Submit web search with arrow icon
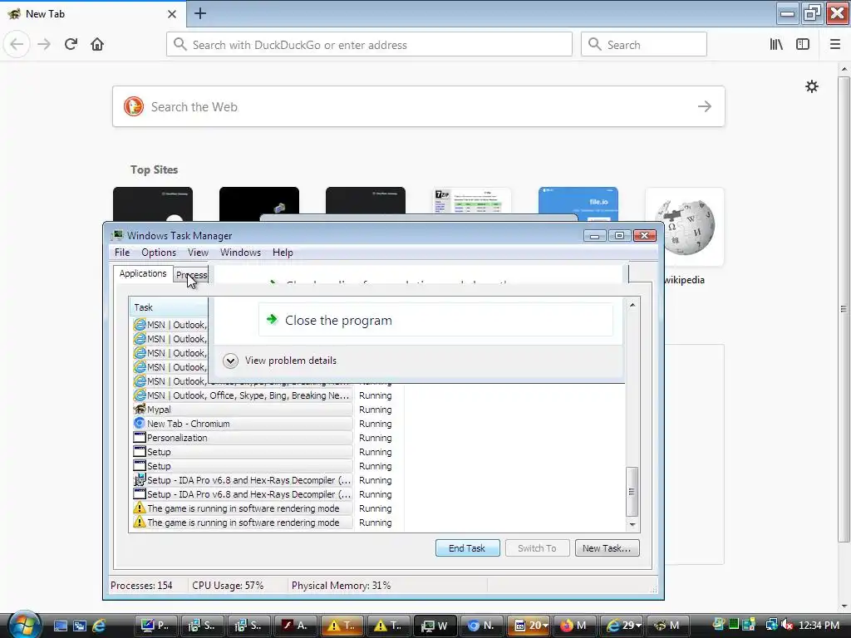 (705, 106)
